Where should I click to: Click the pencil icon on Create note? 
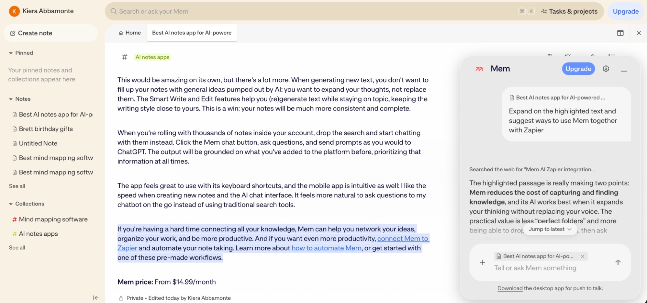click(x=13, y=33)
